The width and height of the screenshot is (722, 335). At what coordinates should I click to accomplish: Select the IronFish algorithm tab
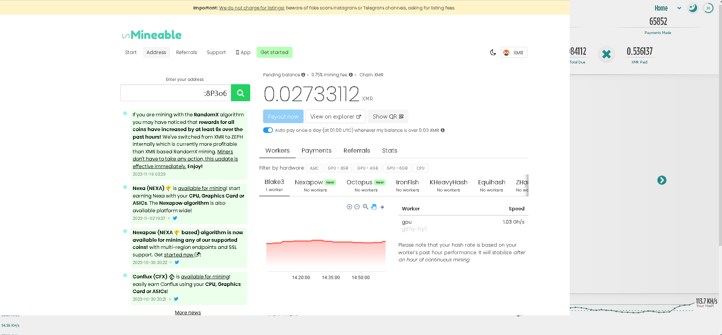[x=407, y=185]
